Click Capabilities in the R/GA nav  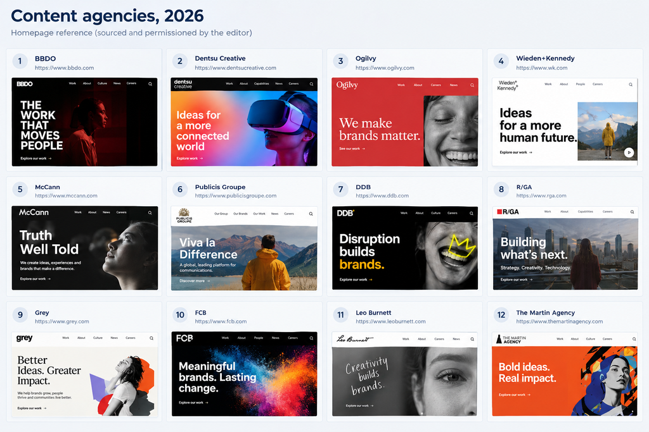(x=585, y=211)
